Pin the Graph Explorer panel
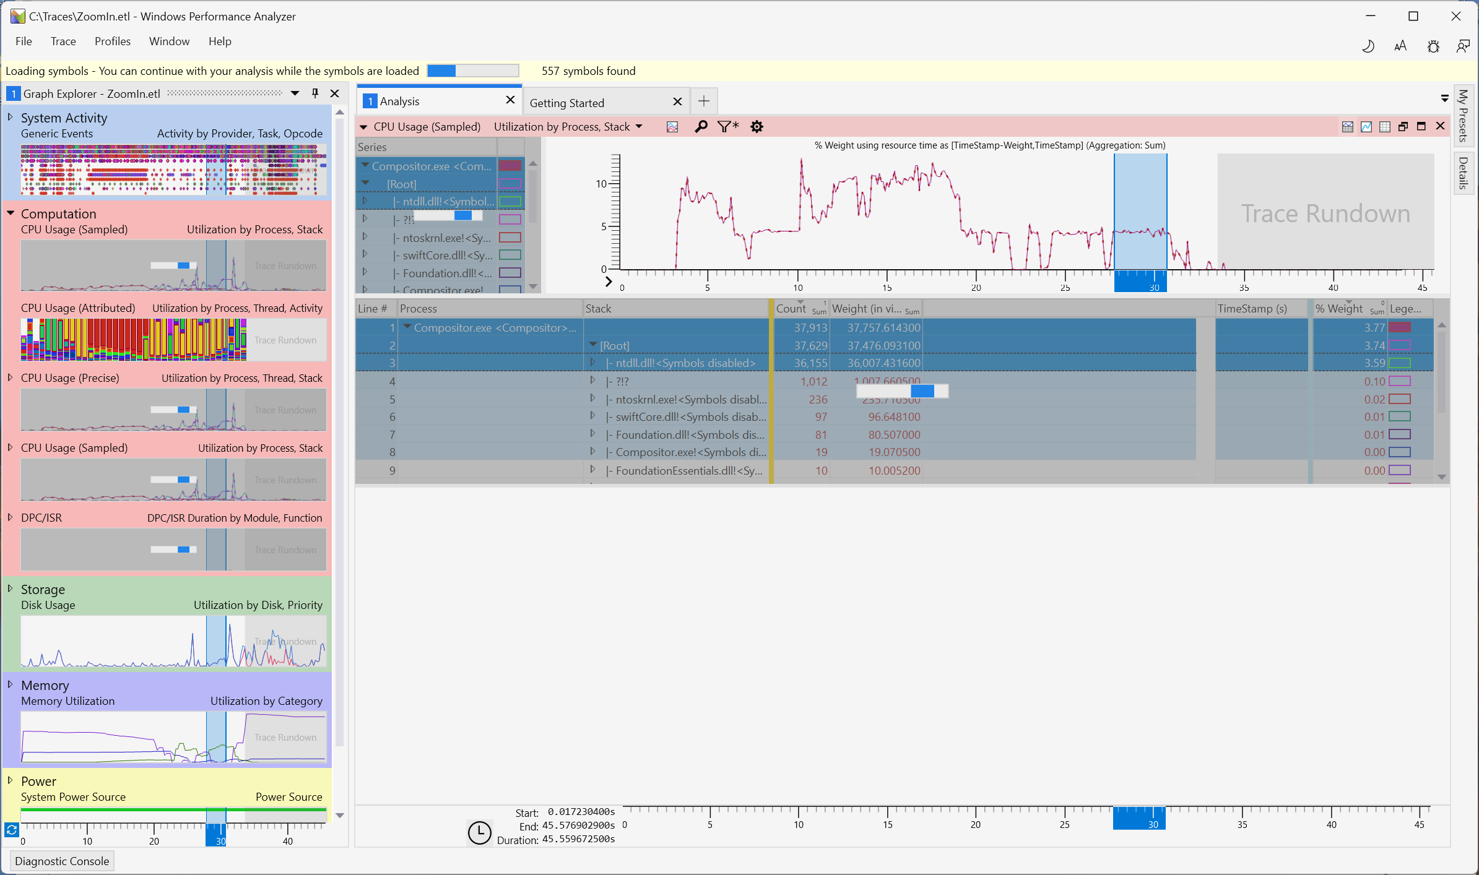Viewport: 1479px width, 875px height. (315, 93)
